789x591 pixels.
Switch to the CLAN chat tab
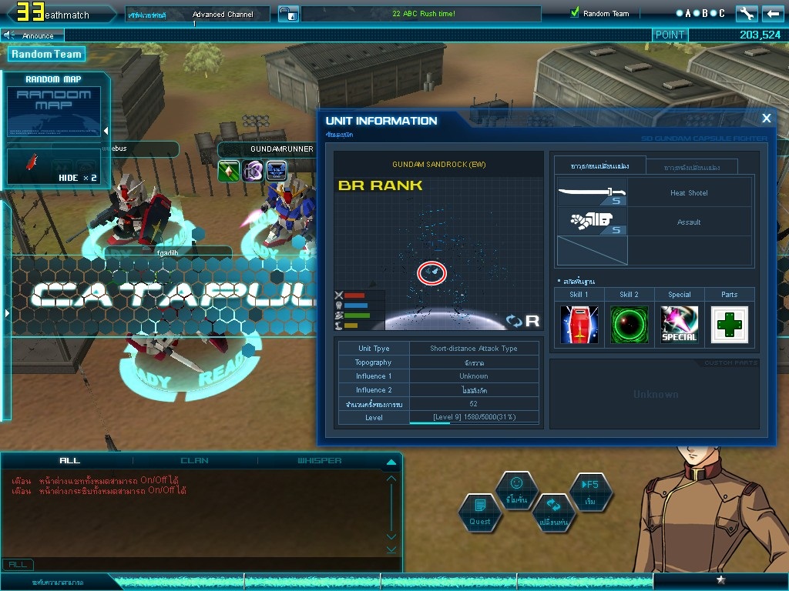click(x=195, y=460)
